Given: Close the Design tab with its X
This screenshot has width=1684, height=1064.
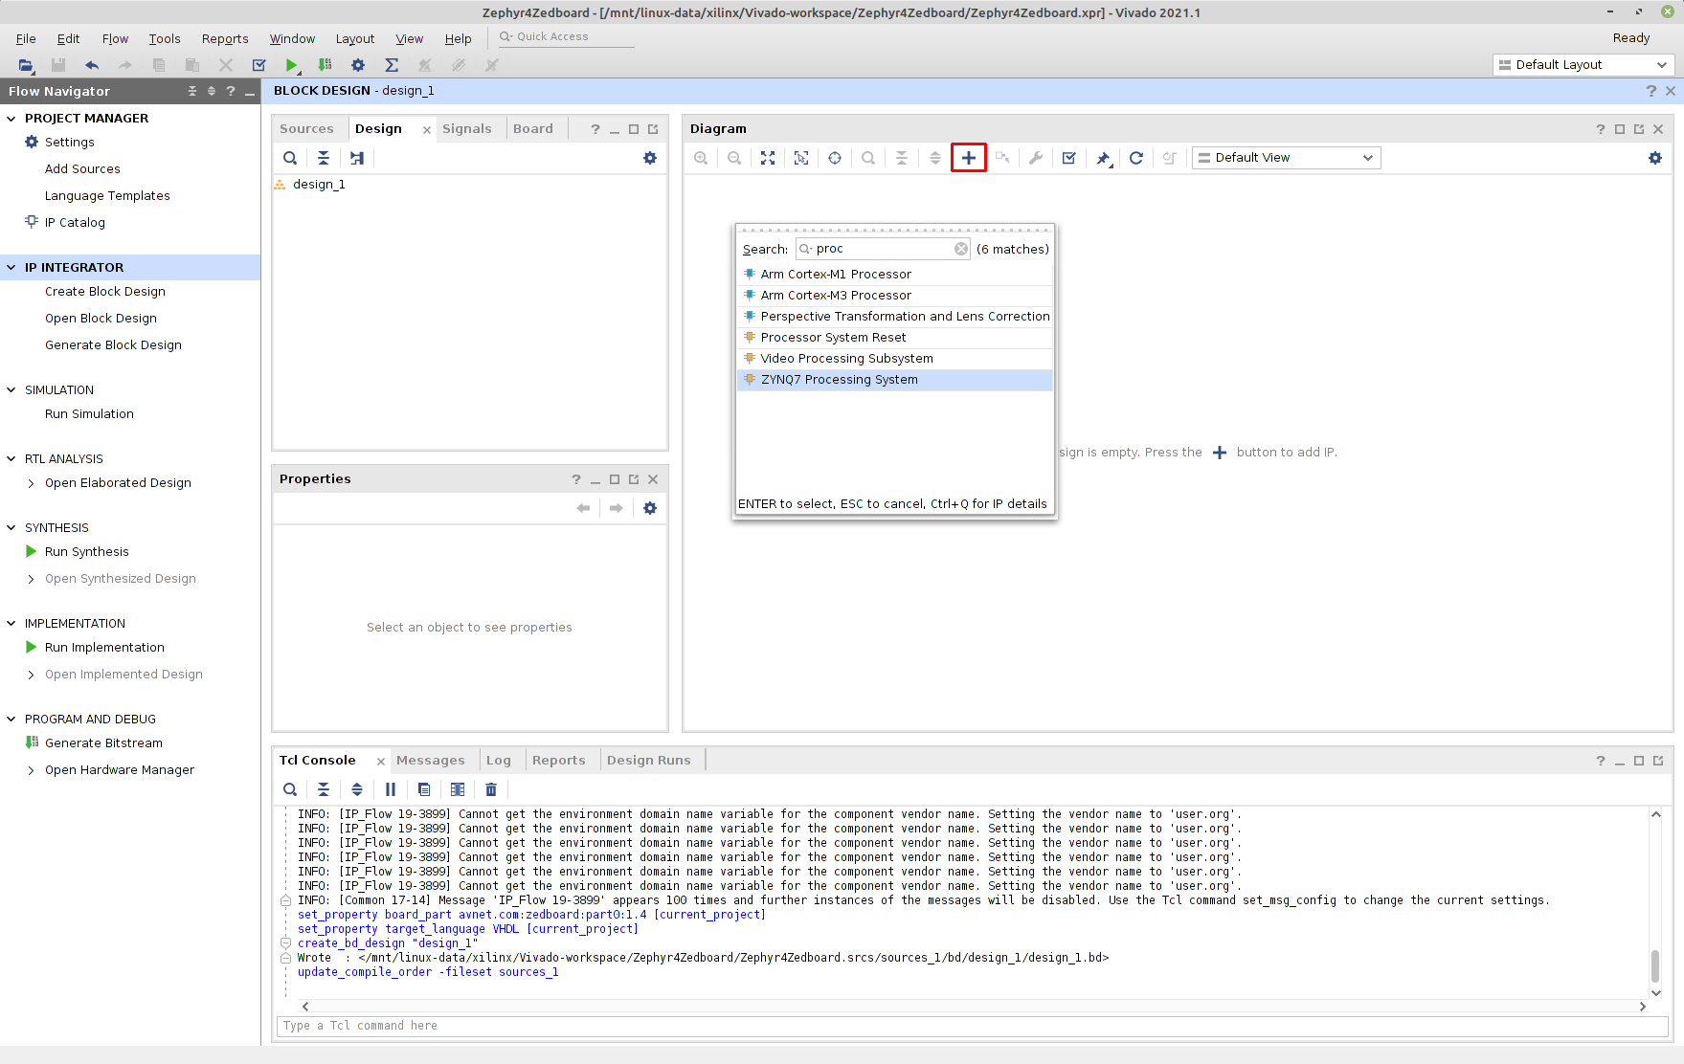Looking at the screenshot, I should pos(427,130).
